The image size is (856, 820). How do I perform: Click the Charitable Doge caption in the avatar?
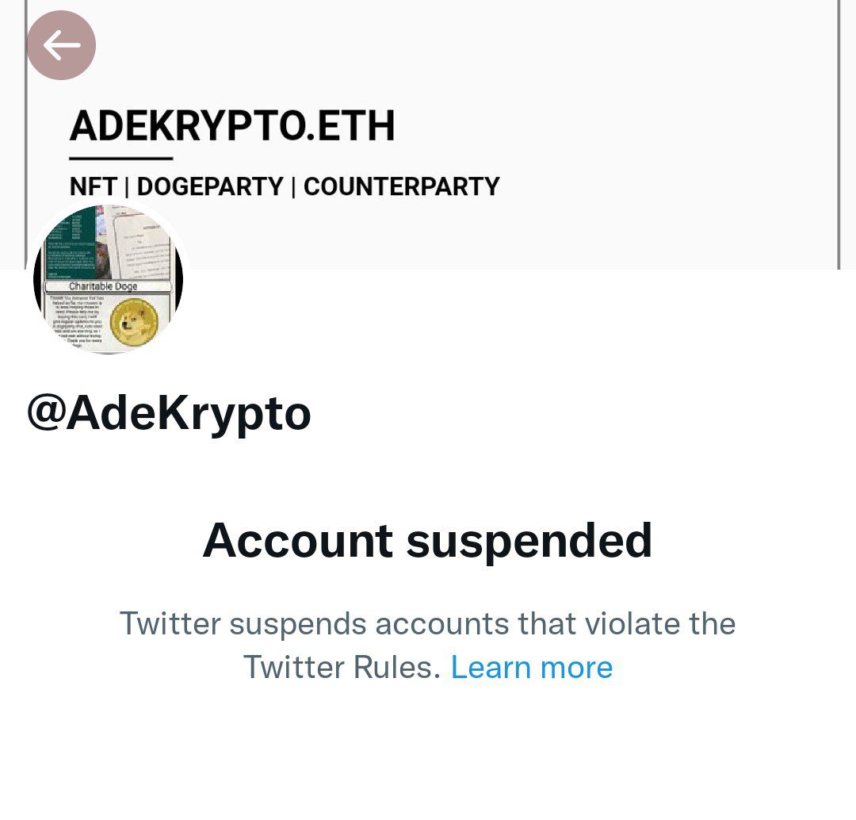pyautogui.click(x=103, y=286)
